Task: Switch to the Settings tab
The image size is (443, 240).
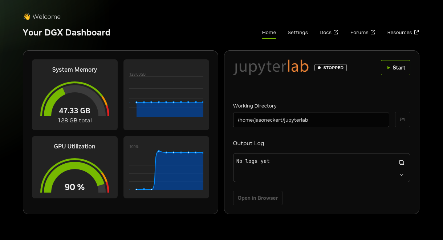Action: [297, 32]
